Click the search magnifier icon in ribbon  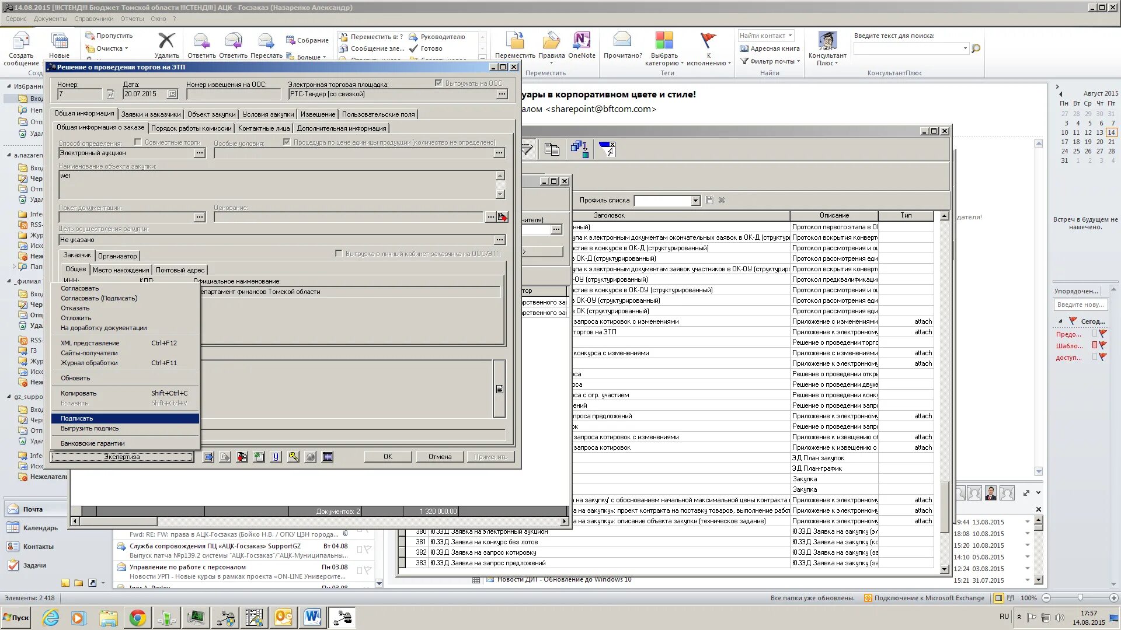pos(976,48)
